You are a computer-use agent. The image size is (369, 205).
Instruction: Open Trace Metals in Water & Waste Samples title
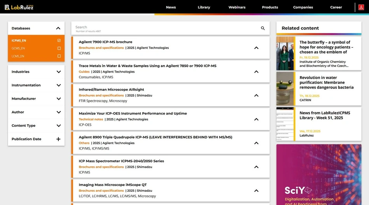tap(147, 66)
